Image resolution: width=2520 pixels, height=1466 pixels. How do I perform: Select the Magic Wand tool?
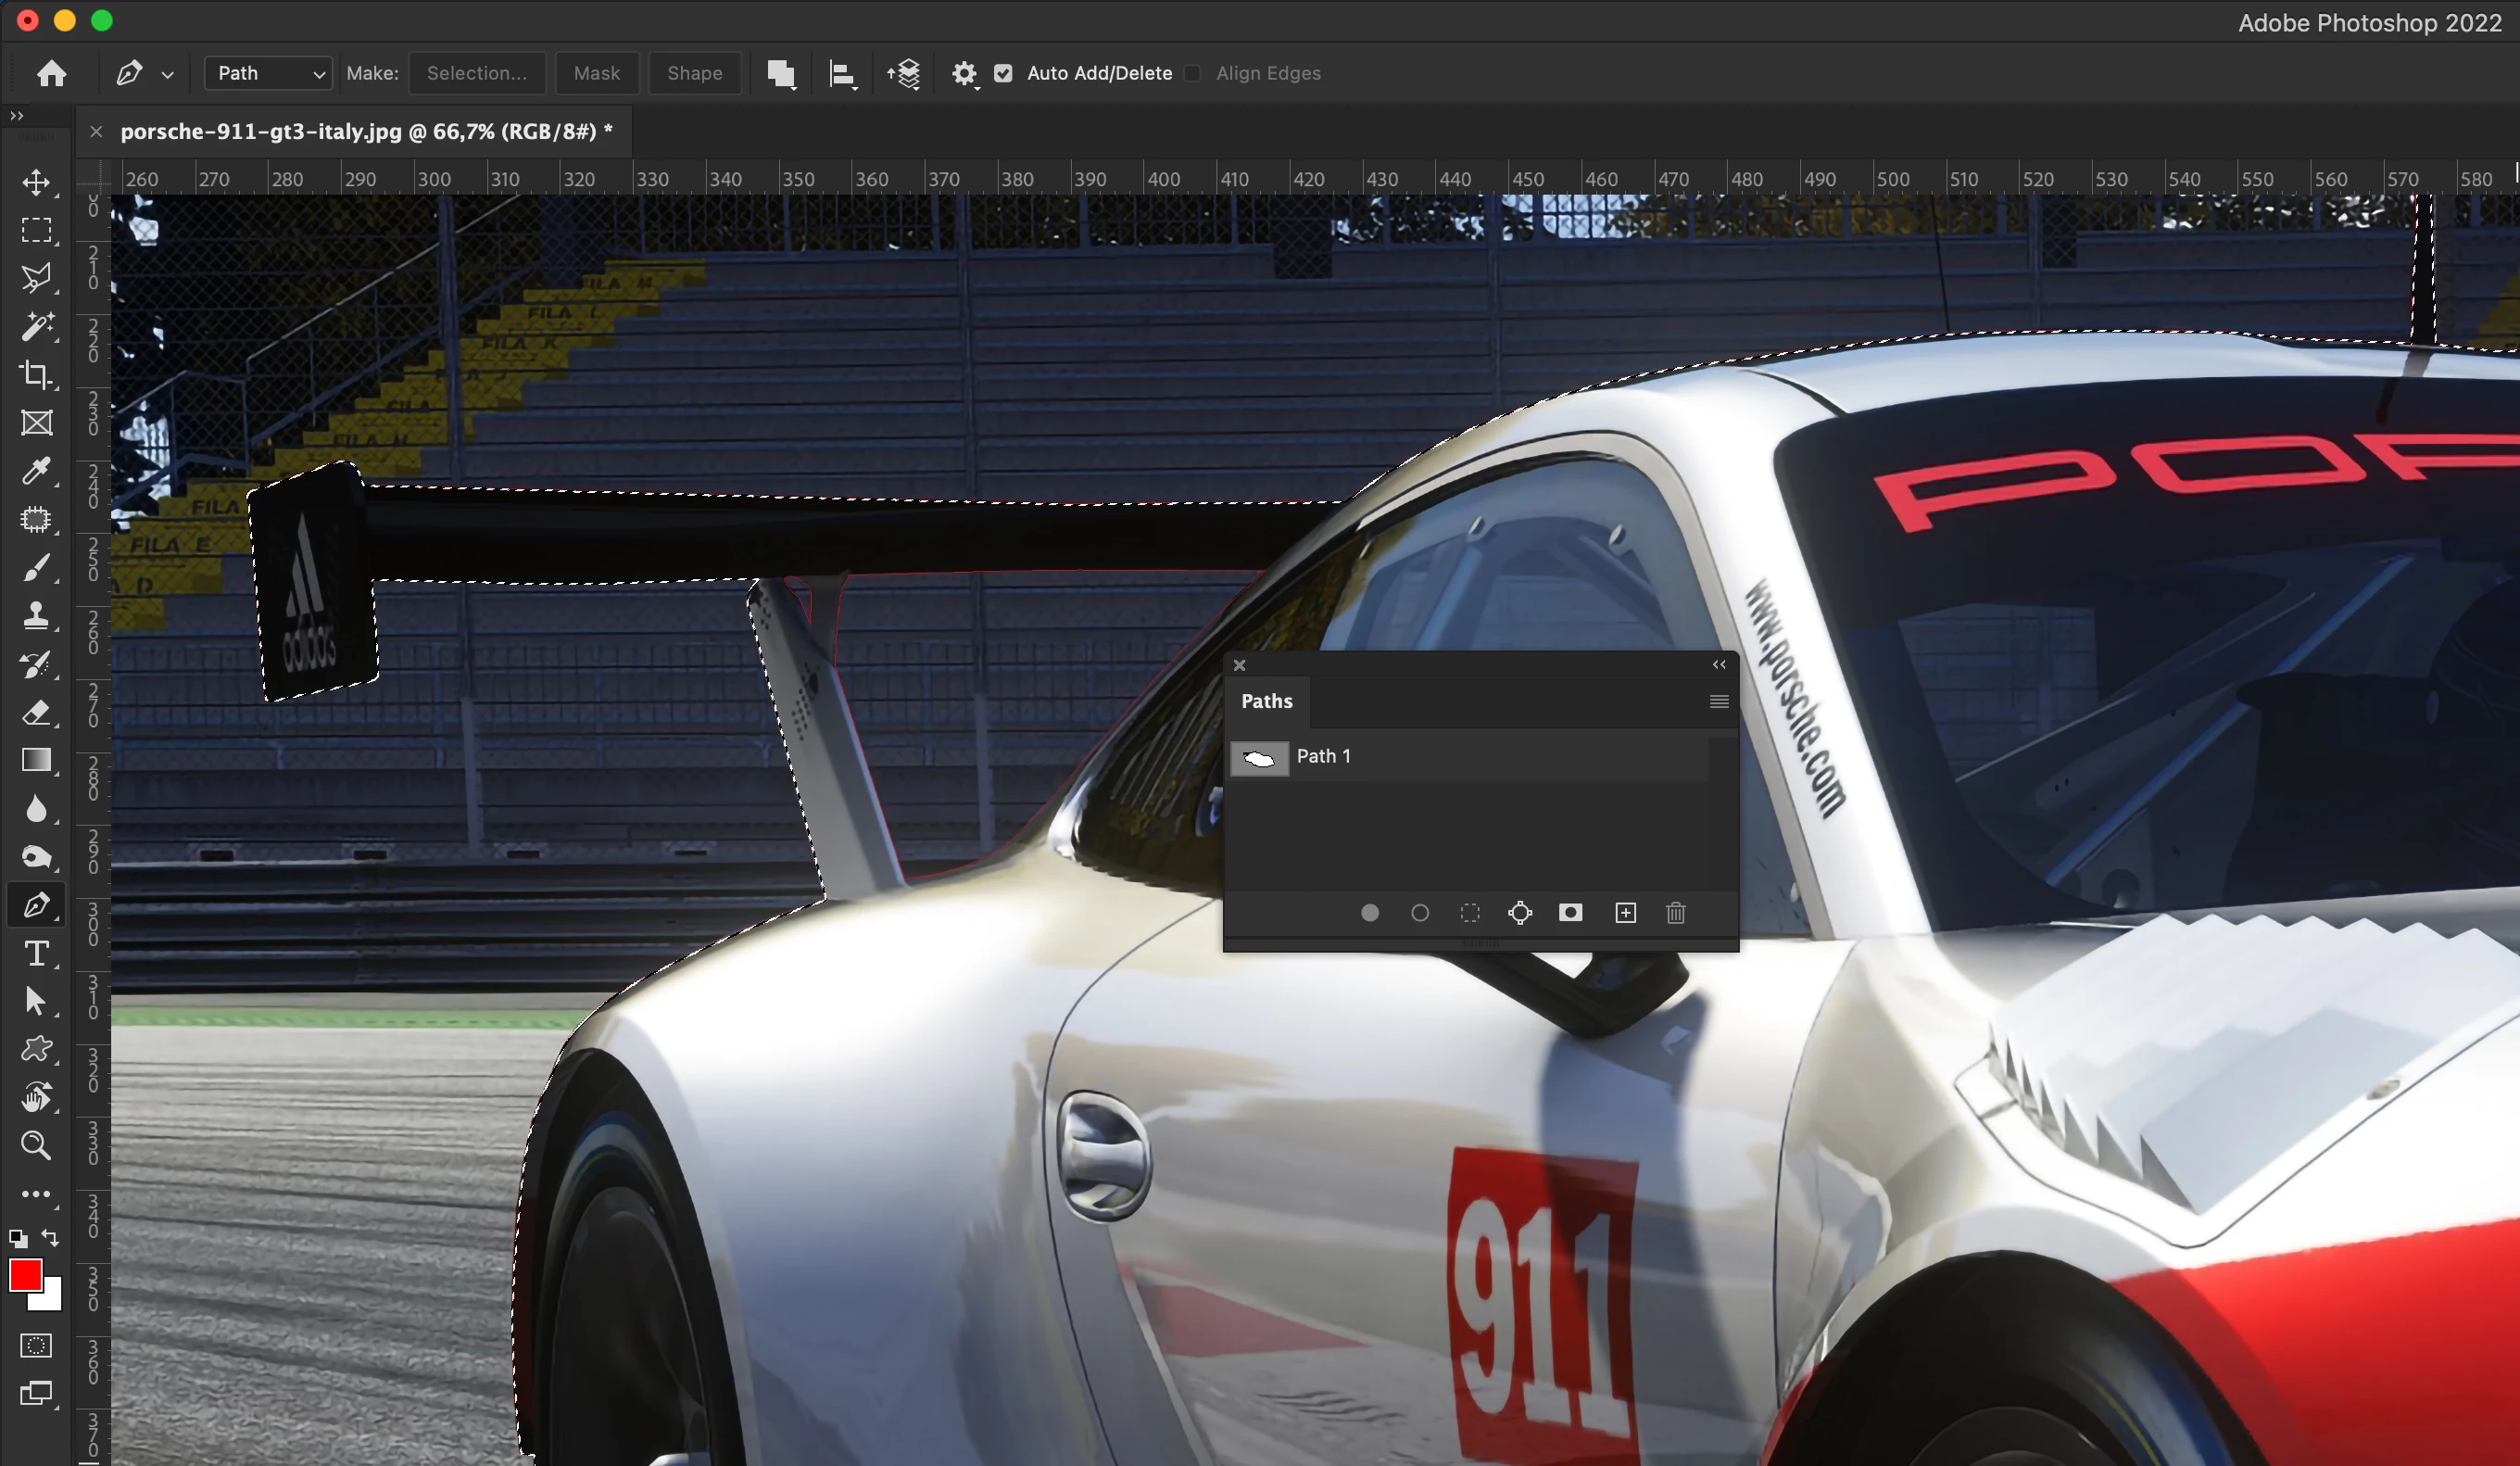coord(36,326)
